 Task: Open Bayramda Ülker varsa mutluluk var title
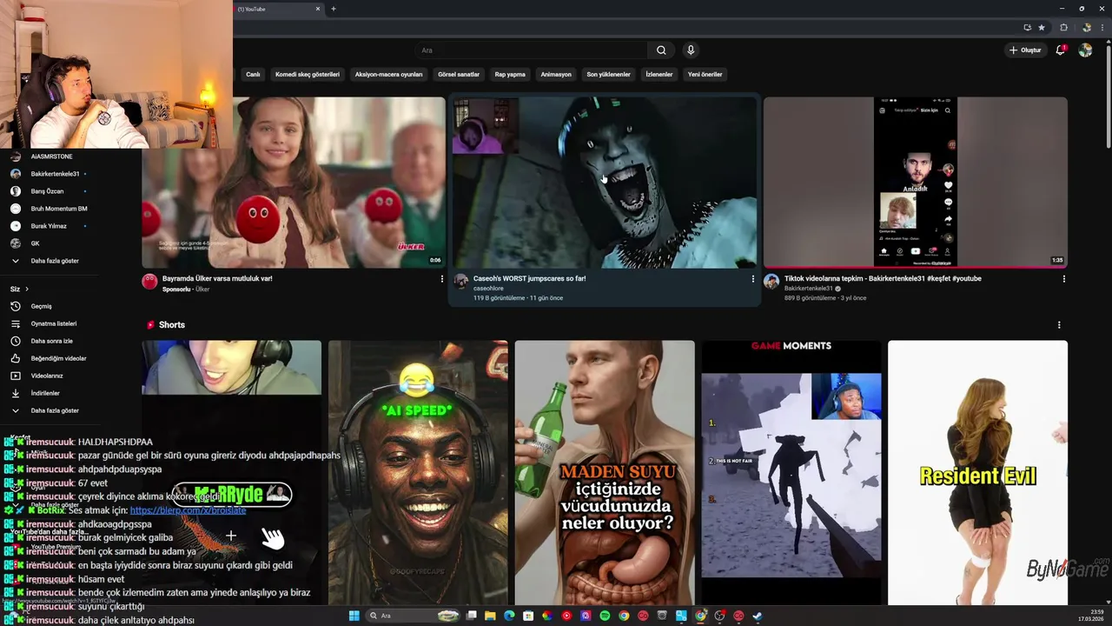tap(217, 279)
